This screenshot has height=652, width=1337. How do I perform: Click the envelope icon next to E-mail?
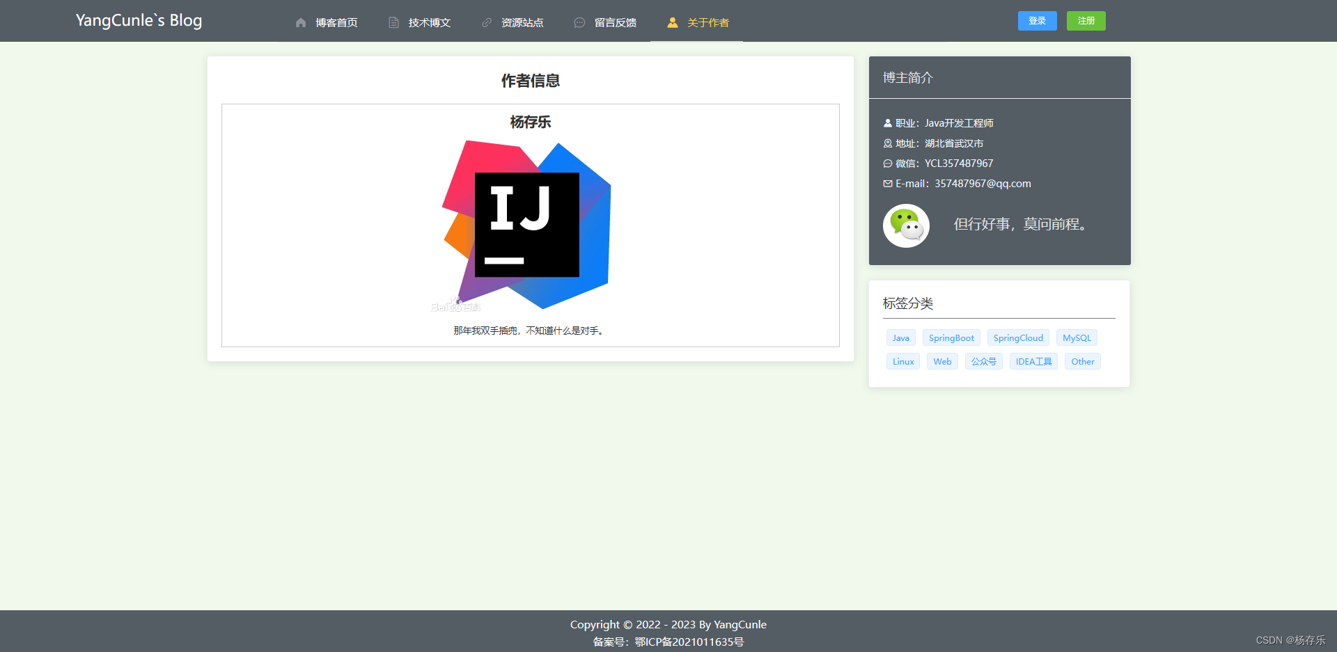(888, 184)
